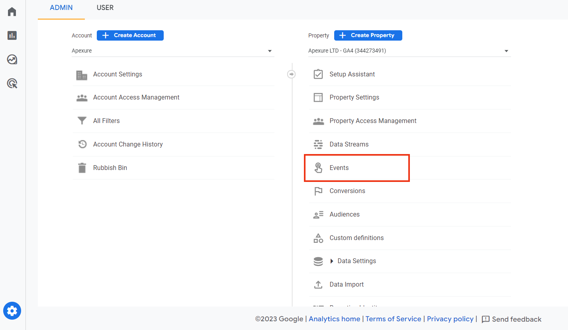Open Setup Assistant text
Image resolution: width=568 pixels, height=330 pixels.
[352, 74]
